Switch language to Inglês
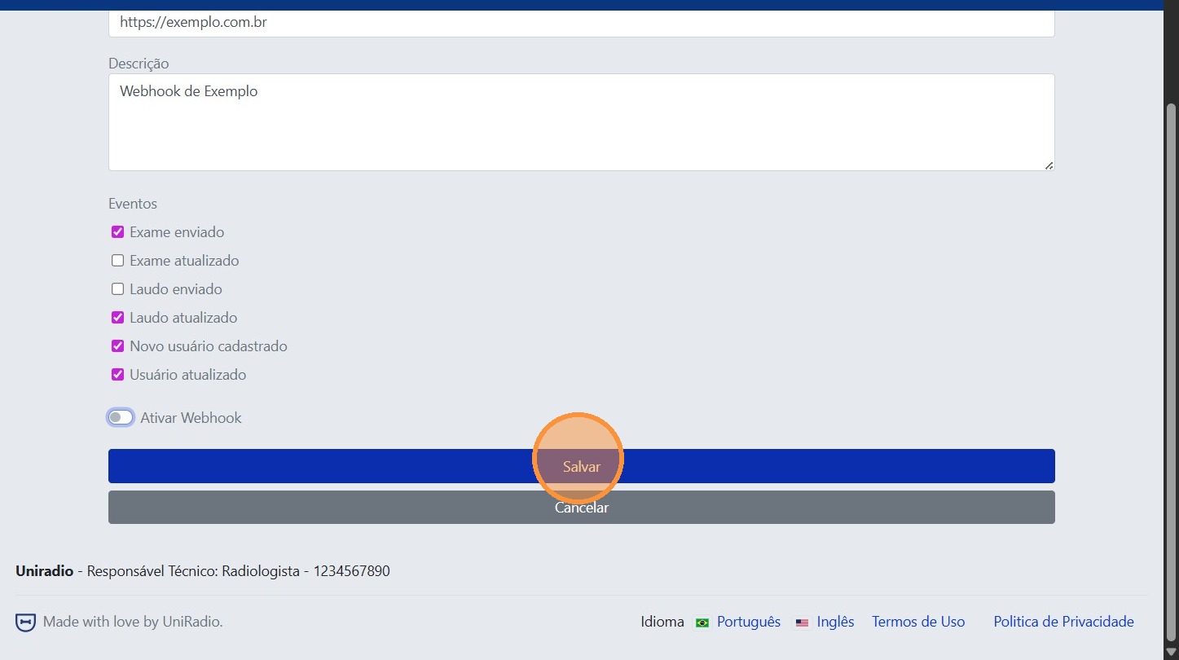 pyautogui.click(x=835, y=622)
